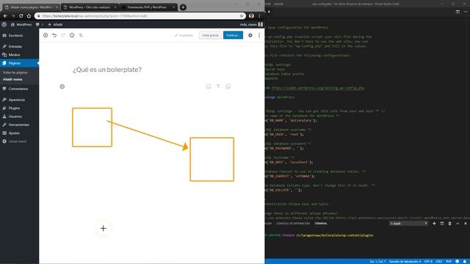The height and width of the screenshot is (264, 470).
Task: Open Hola user account menu
Action: click(x=251, y=24)
